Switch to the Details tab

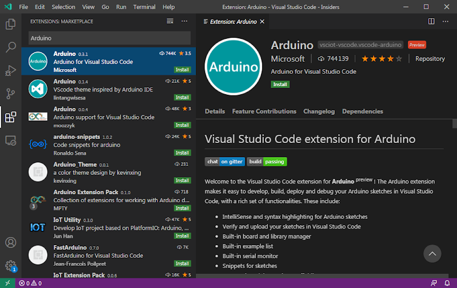click(x=215, y=111)
